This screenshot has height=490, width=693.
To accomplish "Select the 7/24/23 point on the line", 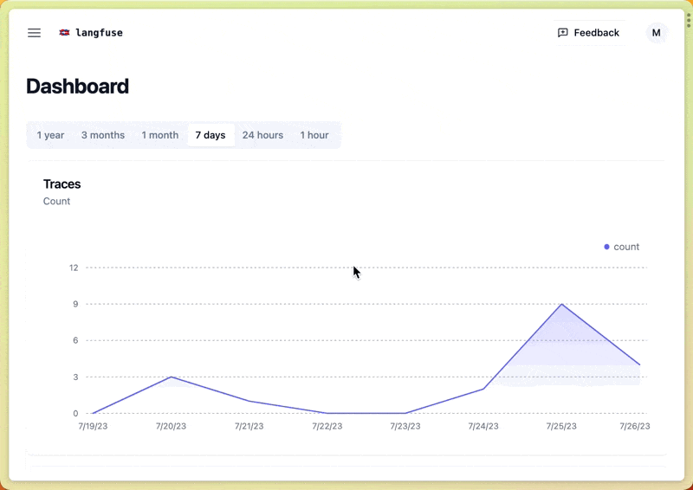I will tap(483, 389).
